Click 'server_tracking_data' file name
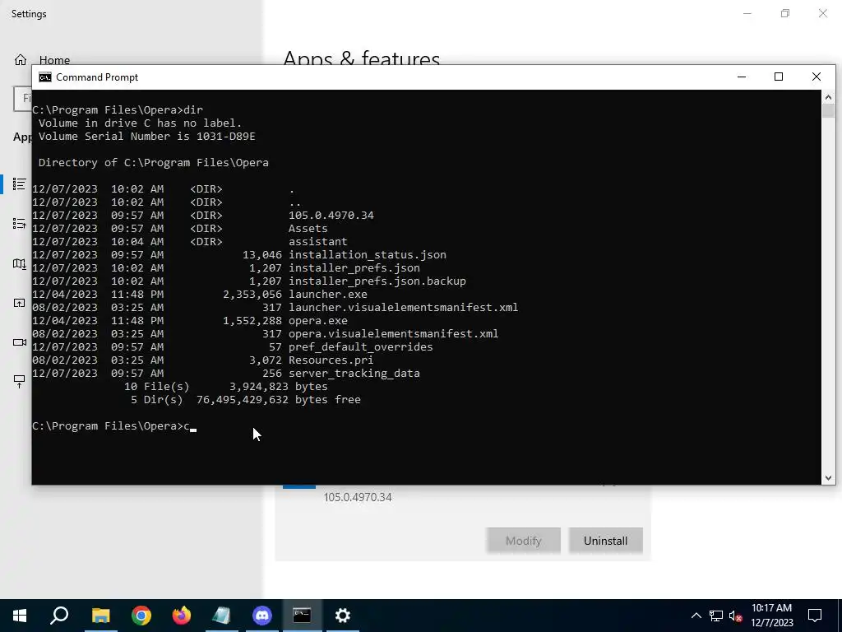This screenshot has width=842, height=632. pos(354,374)
